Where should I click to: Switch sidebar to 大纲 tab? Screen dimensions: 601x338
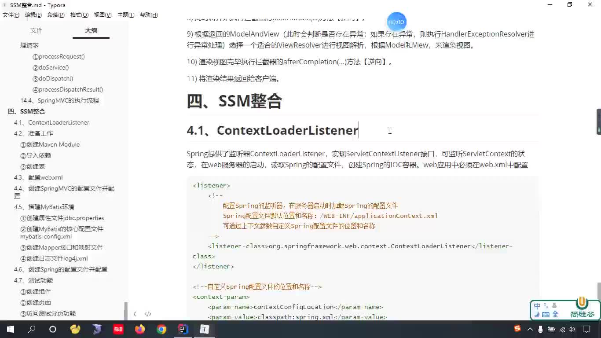pyautogui.click(x=91, y=30)
